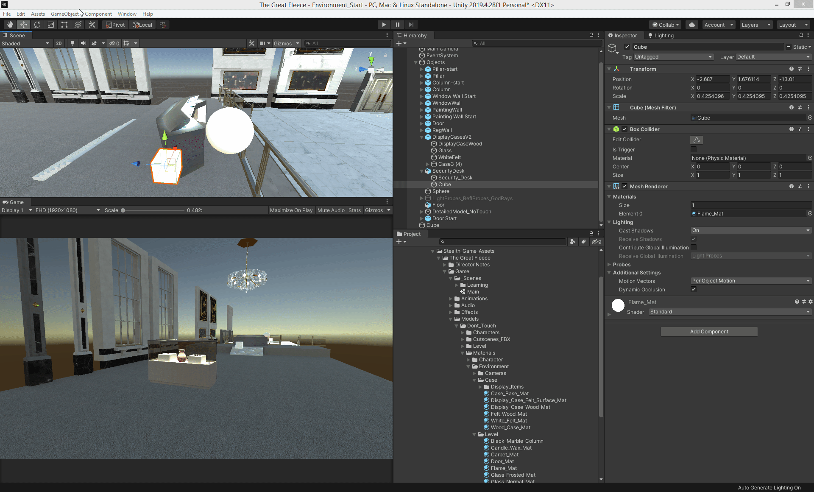814x492 pixels.
Task: Open Mesh Renderer more options menu
Action: [808, 186]
